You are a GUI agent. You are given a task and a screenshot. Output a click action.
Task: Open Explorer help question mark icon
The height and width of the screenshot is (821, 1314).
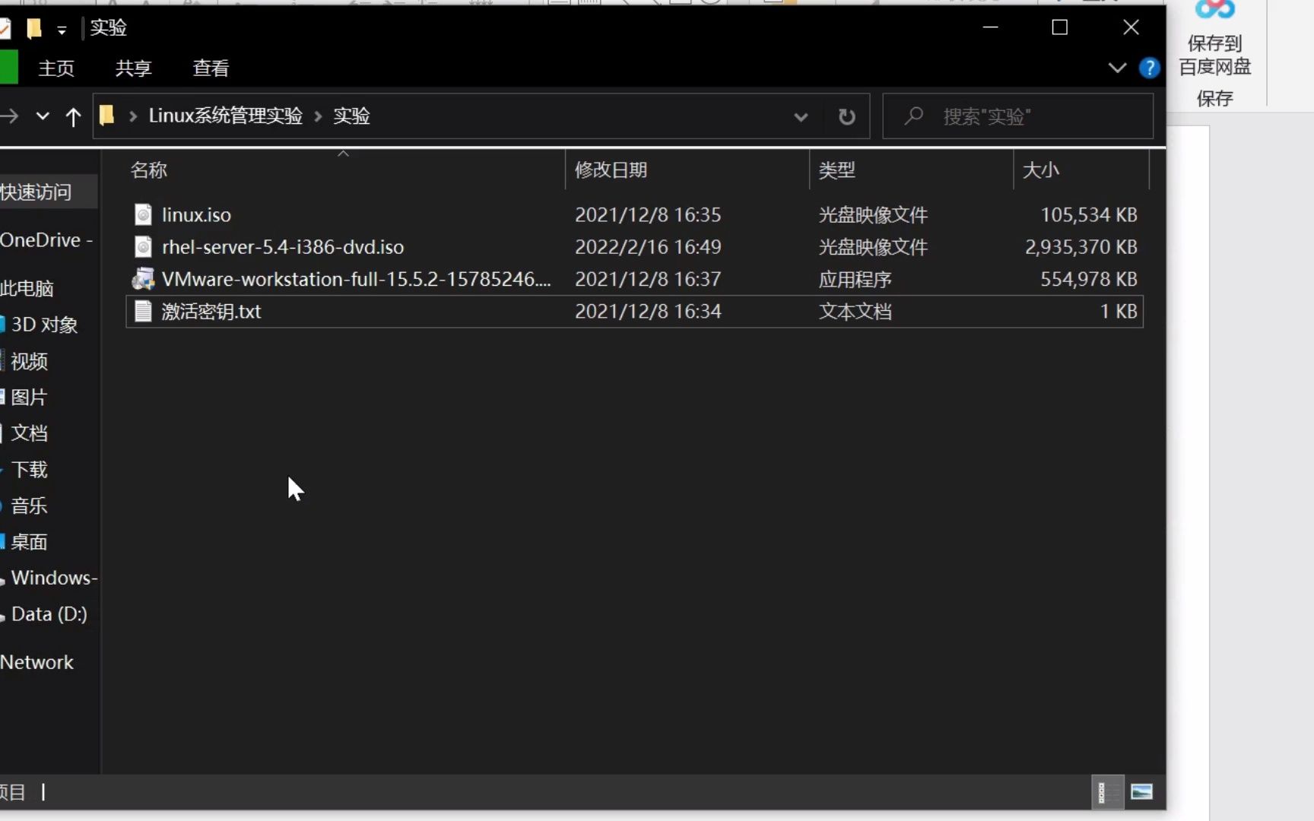coord(1149,68)
